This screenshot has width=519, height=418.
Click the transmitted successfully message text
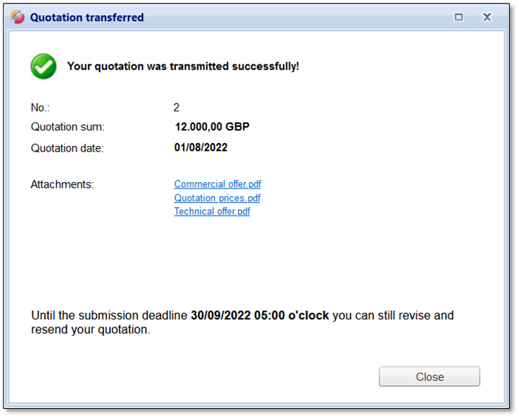tap(183, 67)
